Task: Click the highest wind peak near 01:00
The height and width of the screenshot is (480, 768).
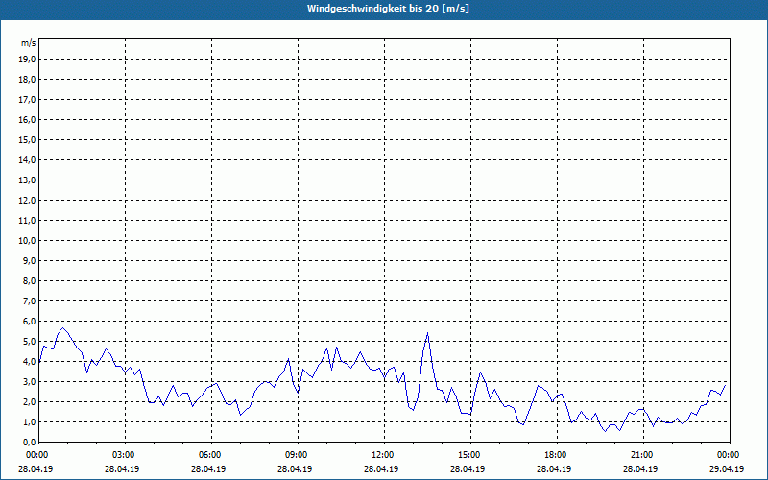Action: tap(63, 328)
